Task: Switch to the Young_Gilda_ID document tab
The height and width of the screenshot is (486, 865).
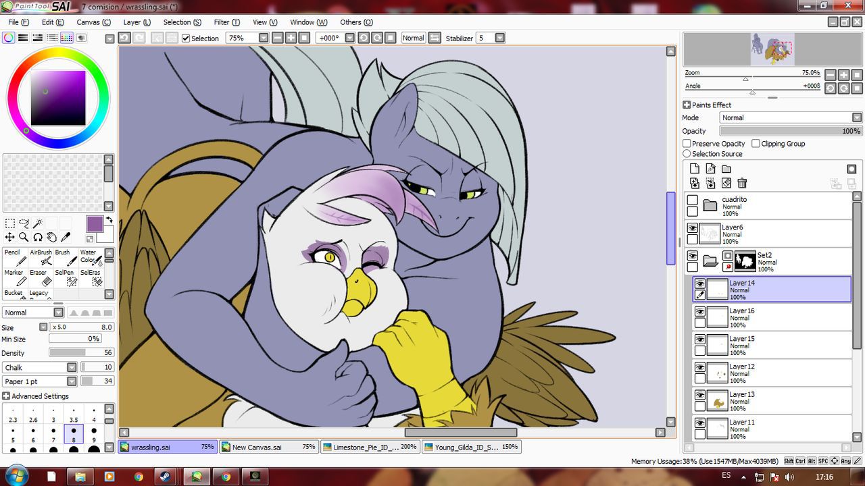Action: (x=471, y=447)
